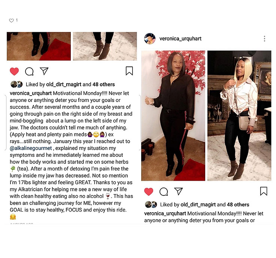Viewport: 276px width, 258px height.
Task: Click the @alkalinegourmet mention link
Action: click(x=31, y=148)
